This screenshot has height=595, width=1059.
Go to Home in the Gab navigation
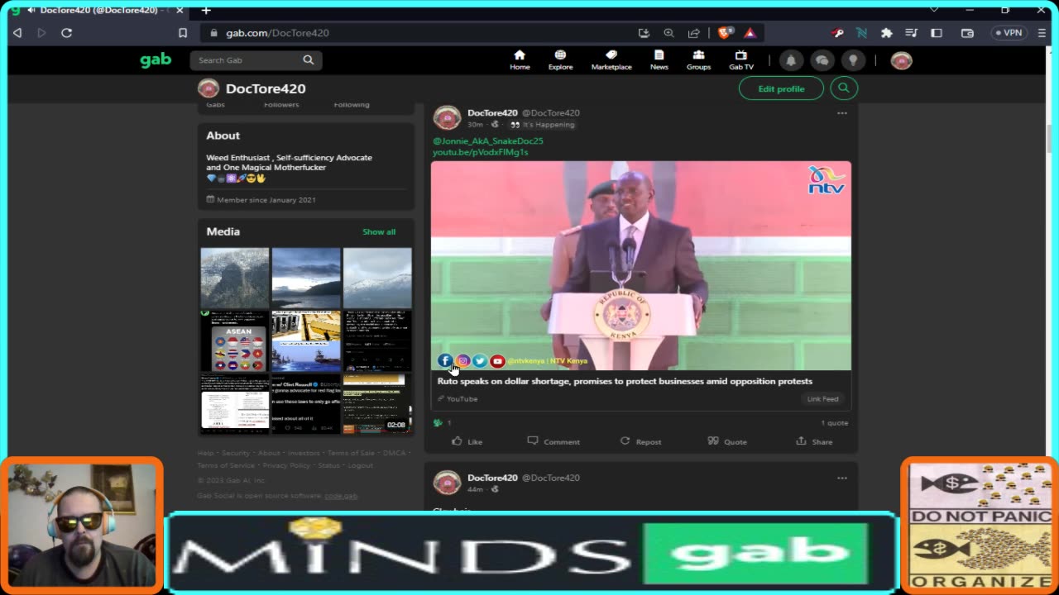[520, 60]
